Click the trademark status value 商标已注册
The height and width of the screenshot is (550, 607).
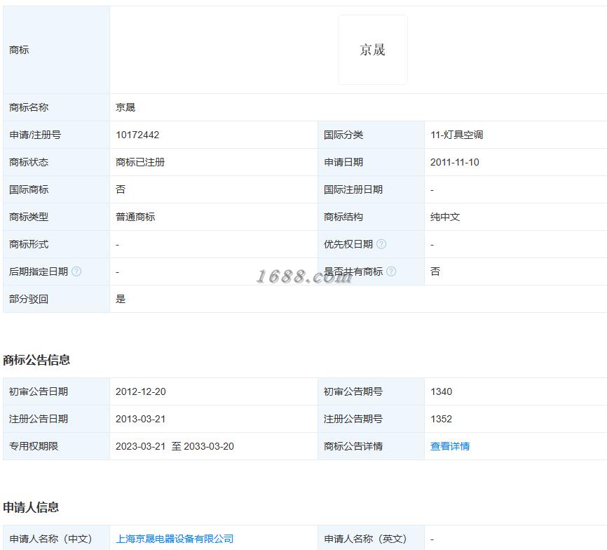click(140, 162)
